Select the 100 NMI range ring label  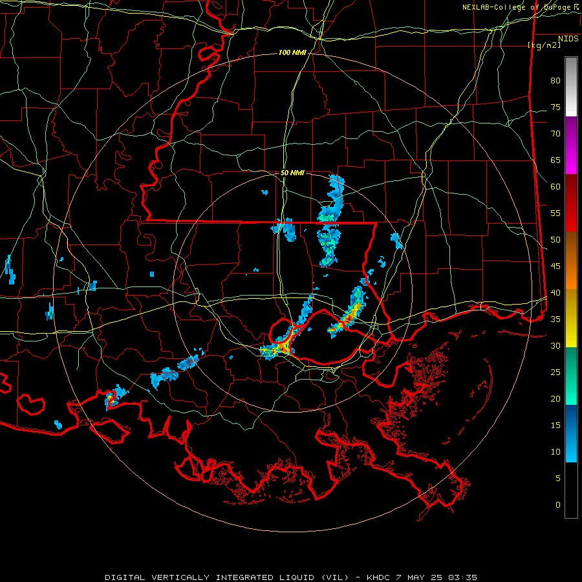(292, 53)
